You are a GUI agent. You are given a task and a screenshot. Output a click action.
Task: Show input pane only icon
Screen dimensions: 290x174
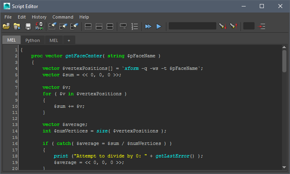tap(99, 27)
